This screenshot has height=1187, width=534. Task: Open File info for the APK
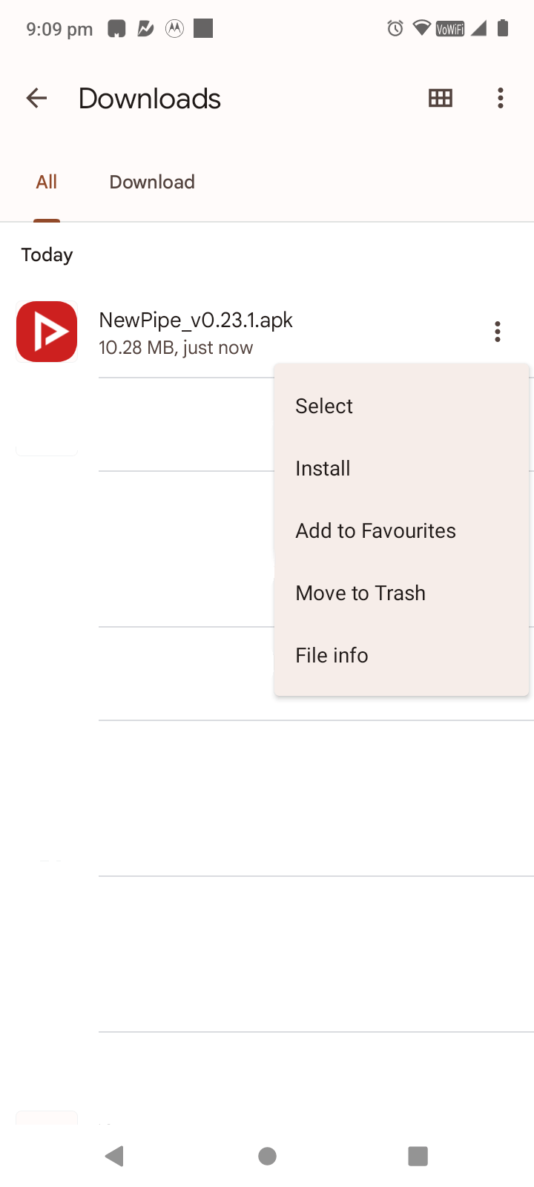pyautogui.click(x=332, y=655)
